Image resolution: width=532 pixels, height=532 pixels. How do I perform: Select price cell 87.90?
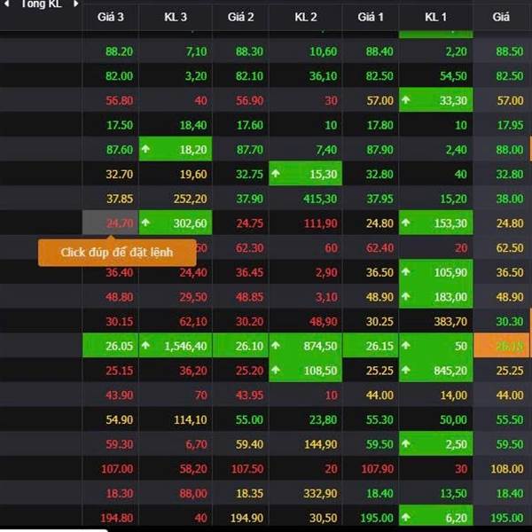[x=371, y=149]
